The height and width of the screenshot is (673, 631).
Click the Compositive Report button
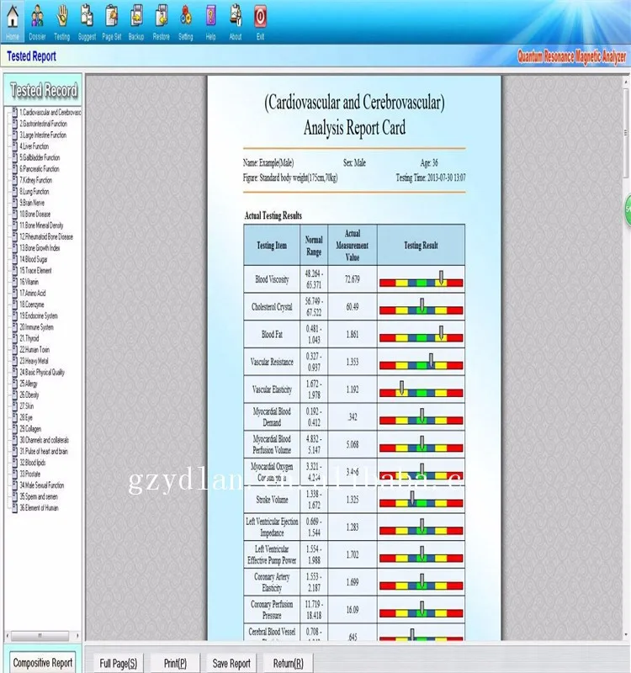[43, 663]
